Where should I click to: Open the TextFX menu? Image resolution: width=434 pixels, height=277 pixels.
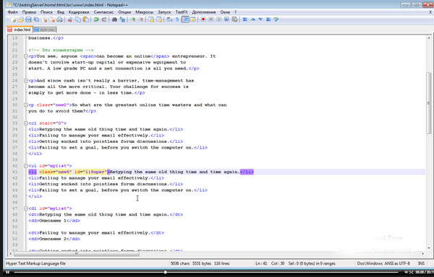point(182,12)
